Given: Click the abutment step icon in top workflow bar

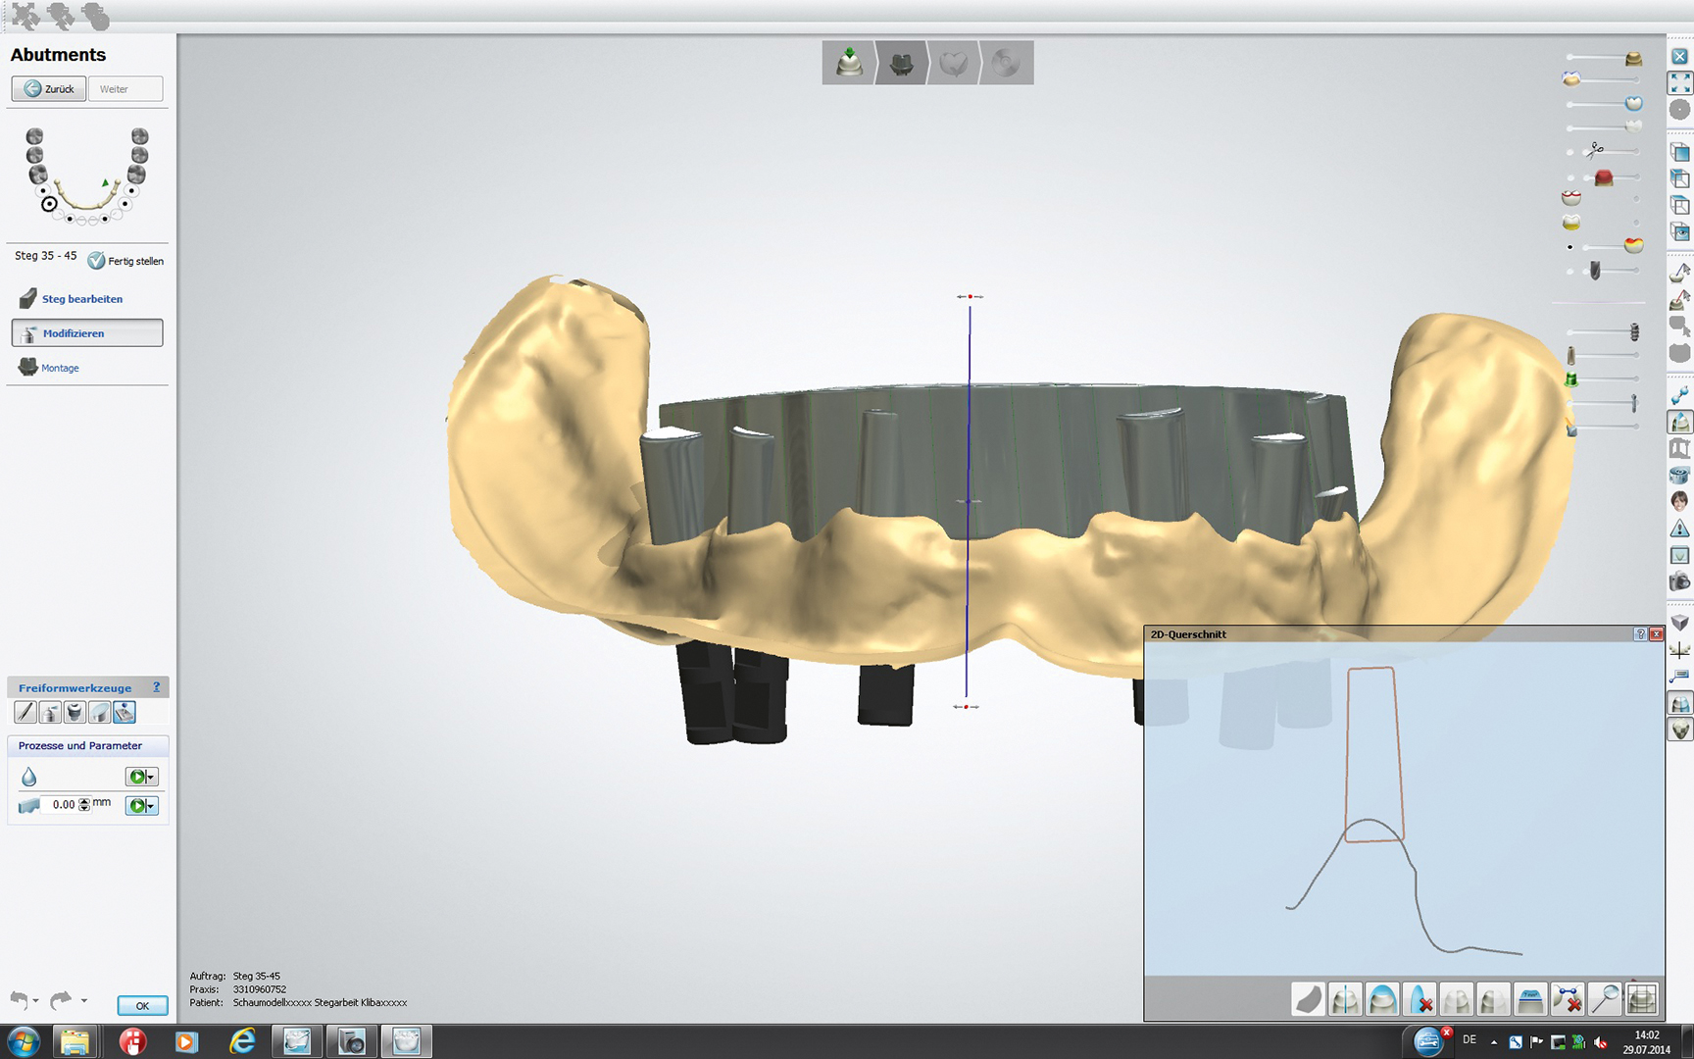Looking at the screenshot, I should [901, 64].
